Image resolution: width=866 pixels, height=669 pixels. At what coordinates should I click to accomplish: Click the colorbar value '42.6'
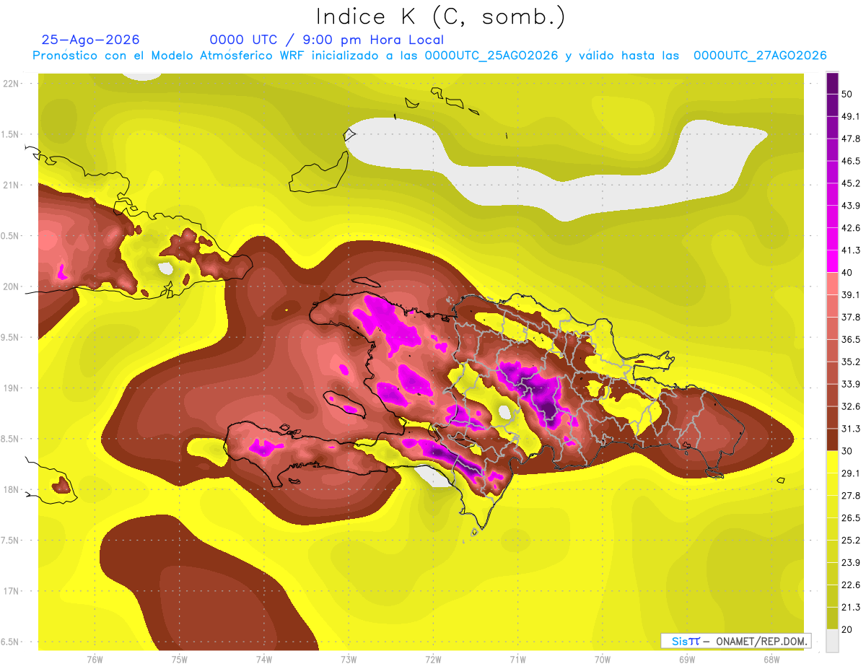pyautogui.click(x=850, y=228)
